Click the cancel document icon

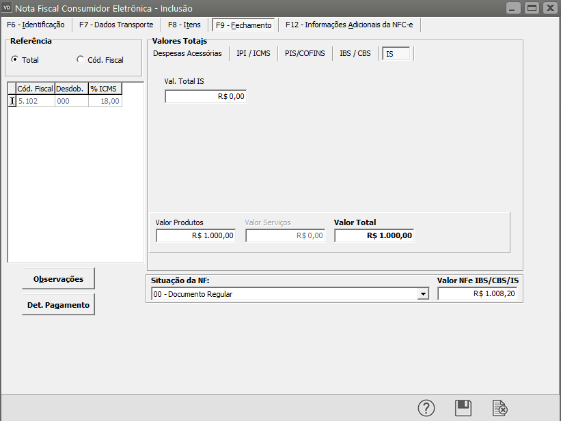coord(500,408)
